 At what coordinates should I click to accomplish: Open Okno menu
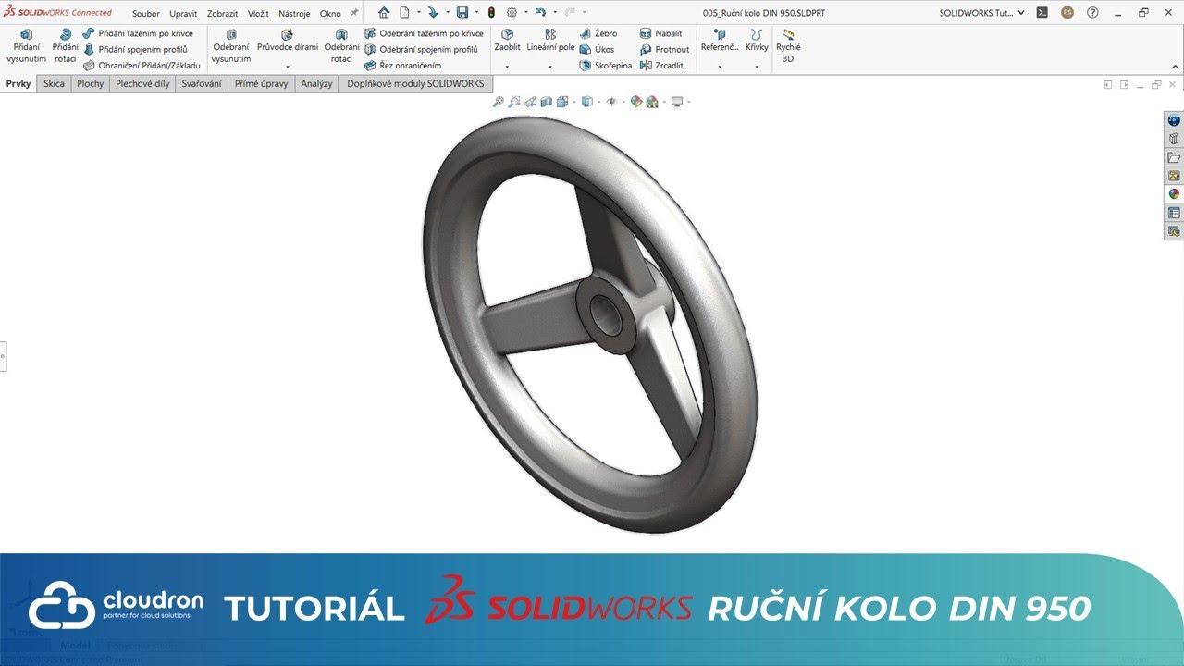coord(330,14)
